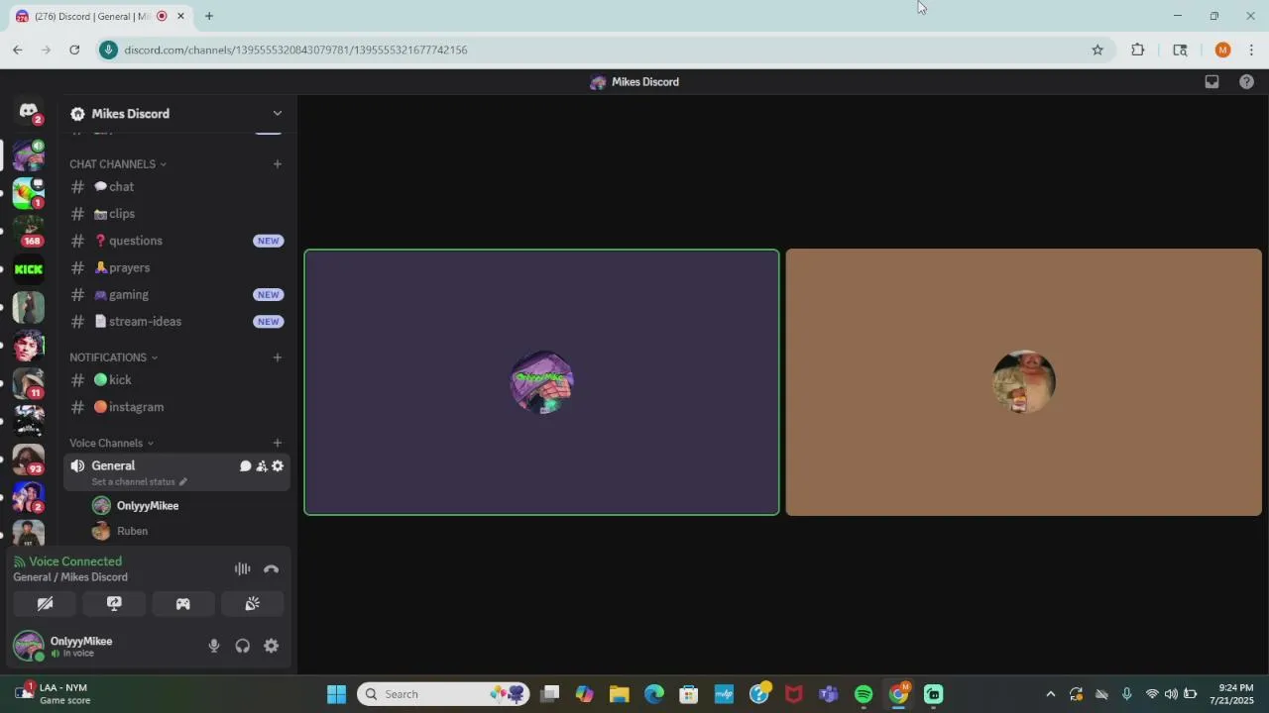Open the instagram notifications channel
Viewport: 1269px width, 713px height.
pyautogui.click(x=176, y=407)
